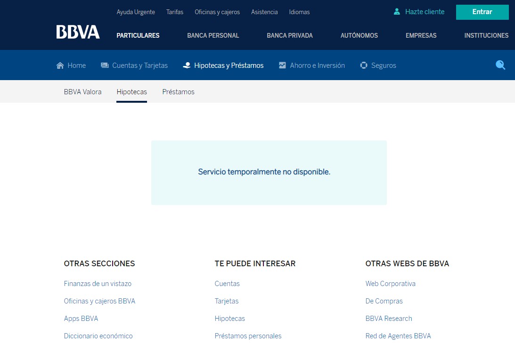This screenshot has width=515, height=344.
Task: Open the Banca Privada section
Action: [289, 35]
